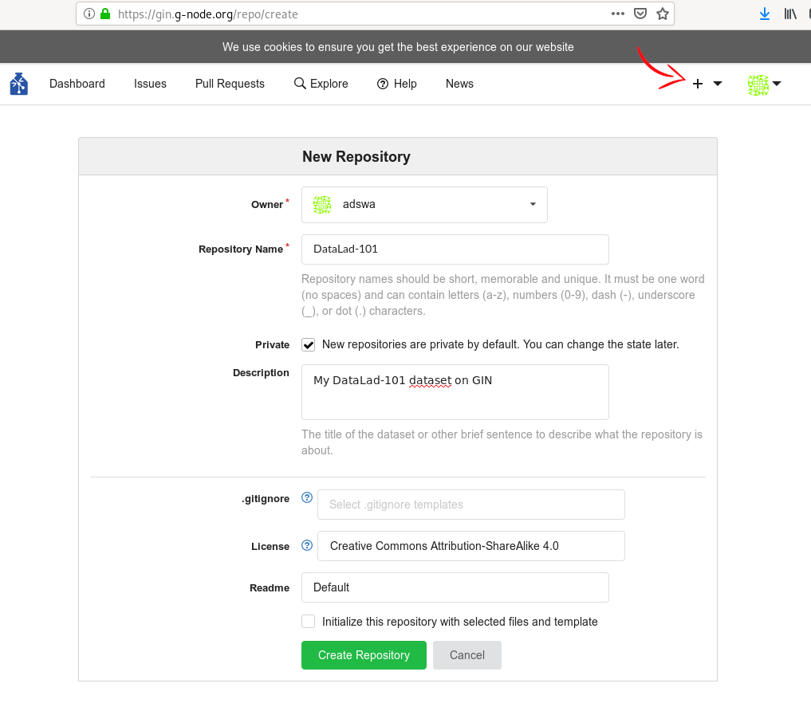This screenshot has height=707, width=811.
Task: Click the GIN logo home icon
Action: click(x=19, y=84)
